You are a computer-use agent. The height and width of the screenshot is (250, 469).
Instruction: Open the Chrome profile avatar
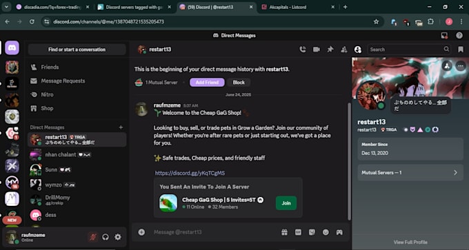pyautogui.click(x=449, y=21)
